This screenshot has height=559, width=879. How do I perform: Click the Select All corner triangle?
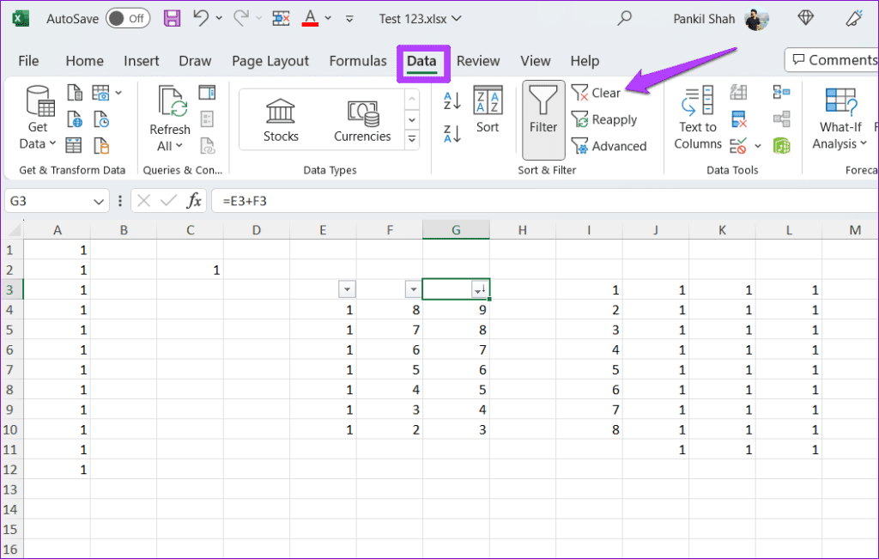[14, 230]
